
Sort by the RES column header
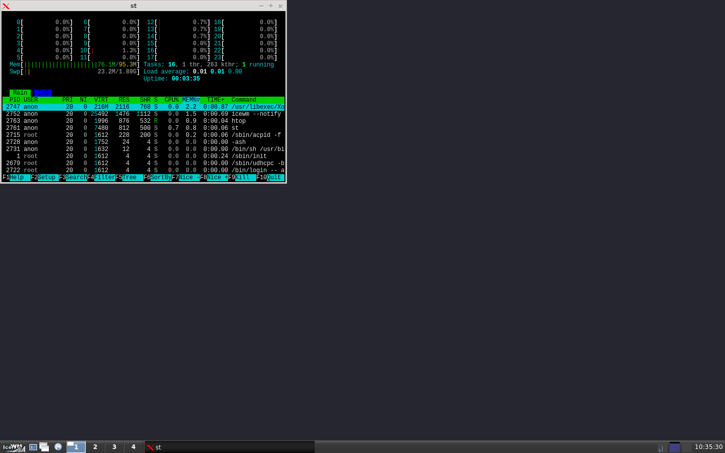coord(124,100)
